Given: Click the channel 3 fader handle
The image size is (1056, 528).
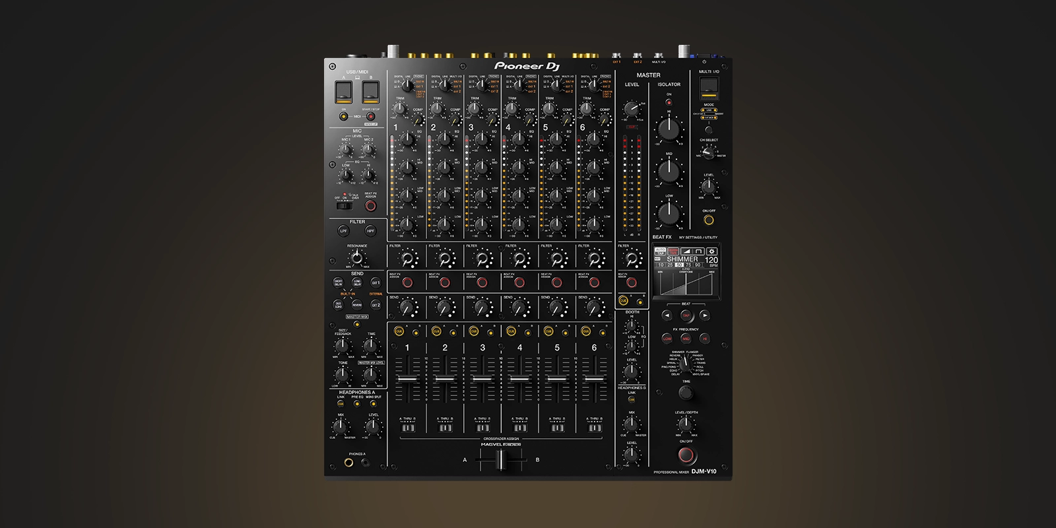Looking at the screenshot, I should [x=482, y=379].
